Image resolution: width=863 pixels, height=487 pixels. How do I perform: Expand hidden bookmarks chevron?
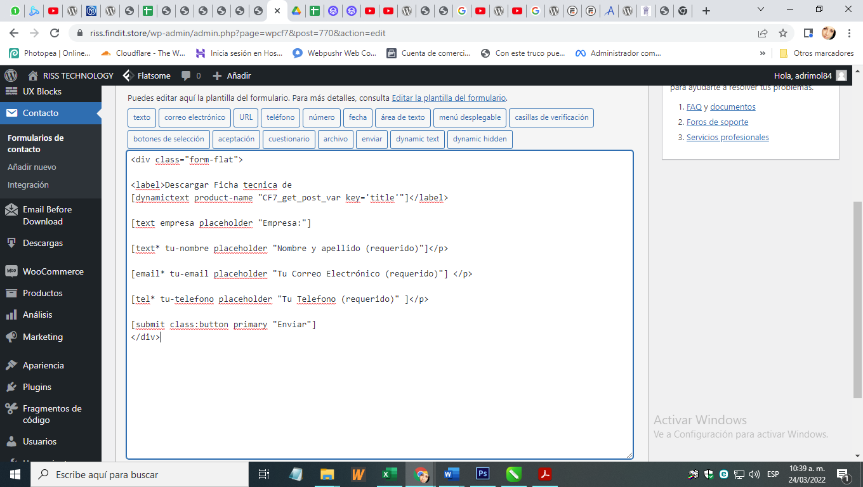click(762, 53)
